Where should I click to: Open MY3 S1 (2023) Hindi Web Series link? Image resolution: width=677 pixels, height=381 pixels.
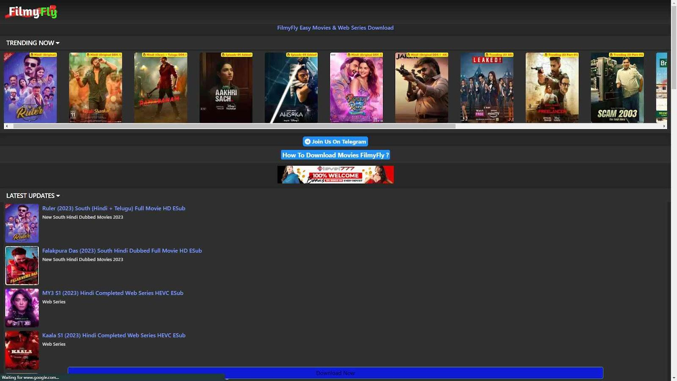(x=113, y=293)
